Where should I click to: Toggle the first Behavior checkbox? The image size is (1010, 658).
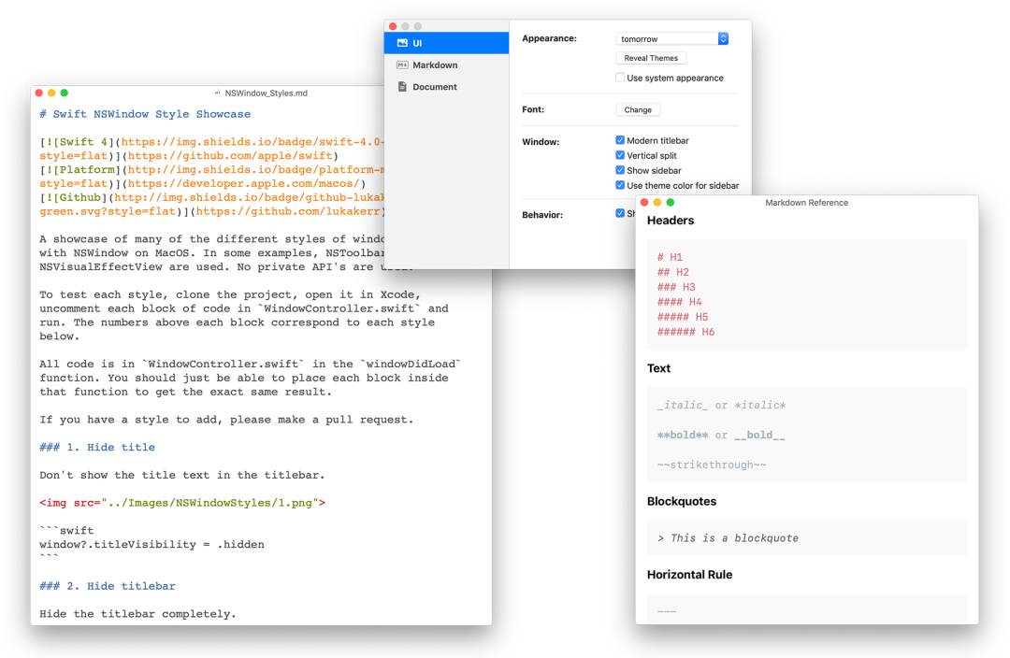pos(620,213)
